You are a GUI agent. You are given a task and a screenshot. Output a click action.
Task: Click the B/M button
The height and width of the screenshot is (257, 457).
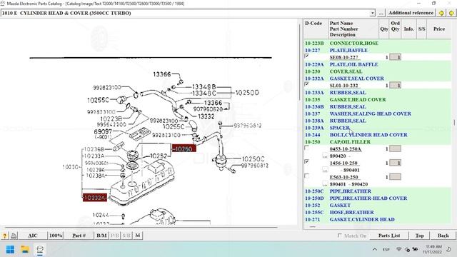pos(101,236)
